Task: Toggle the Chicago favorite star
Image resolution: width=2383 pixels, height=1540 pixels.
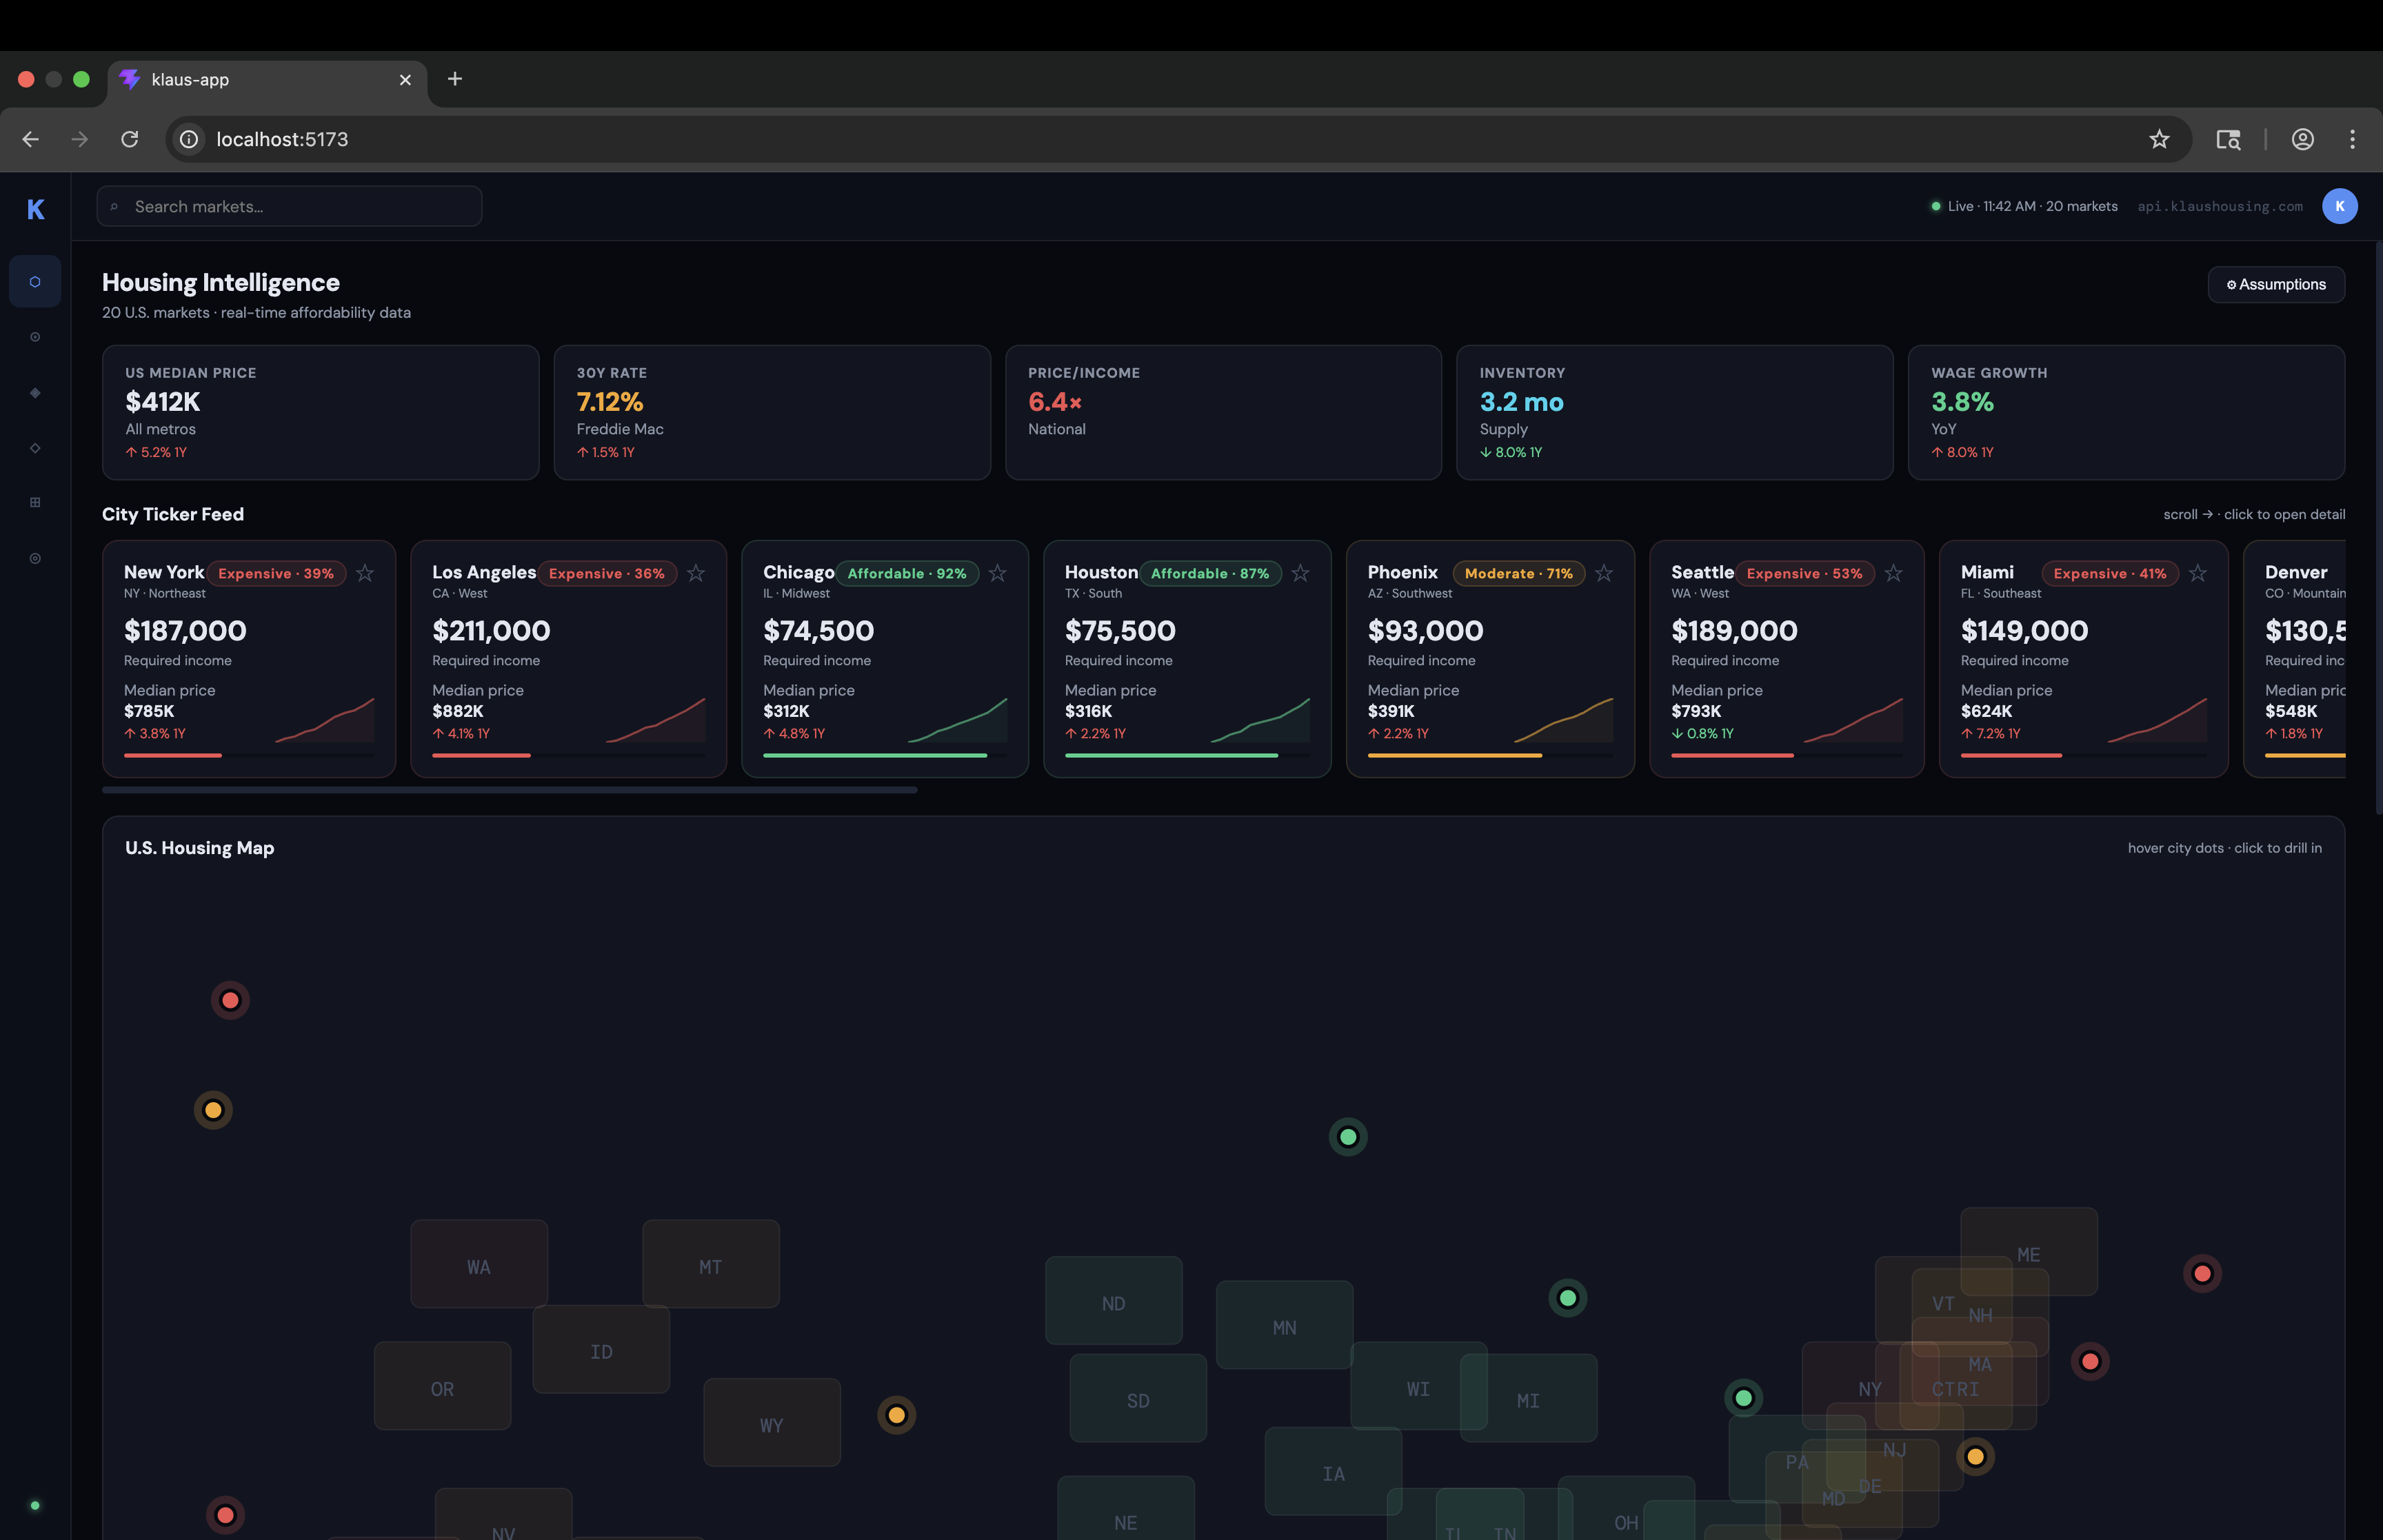Action: (x=997, y=573)
